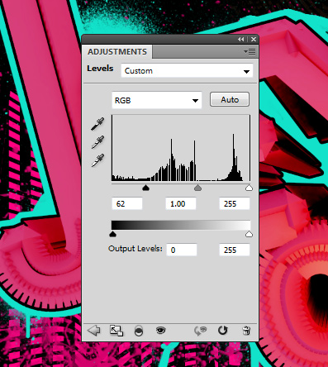Delete this adjustment layer trash icon
Image resolution: width=328 pixels, height=367 pixels.
coord(246,331)
